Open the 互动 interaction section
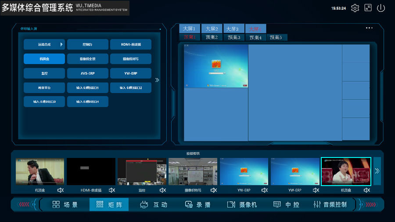The height and width of the screenshot is (222, 395). [x=154, y=204]
